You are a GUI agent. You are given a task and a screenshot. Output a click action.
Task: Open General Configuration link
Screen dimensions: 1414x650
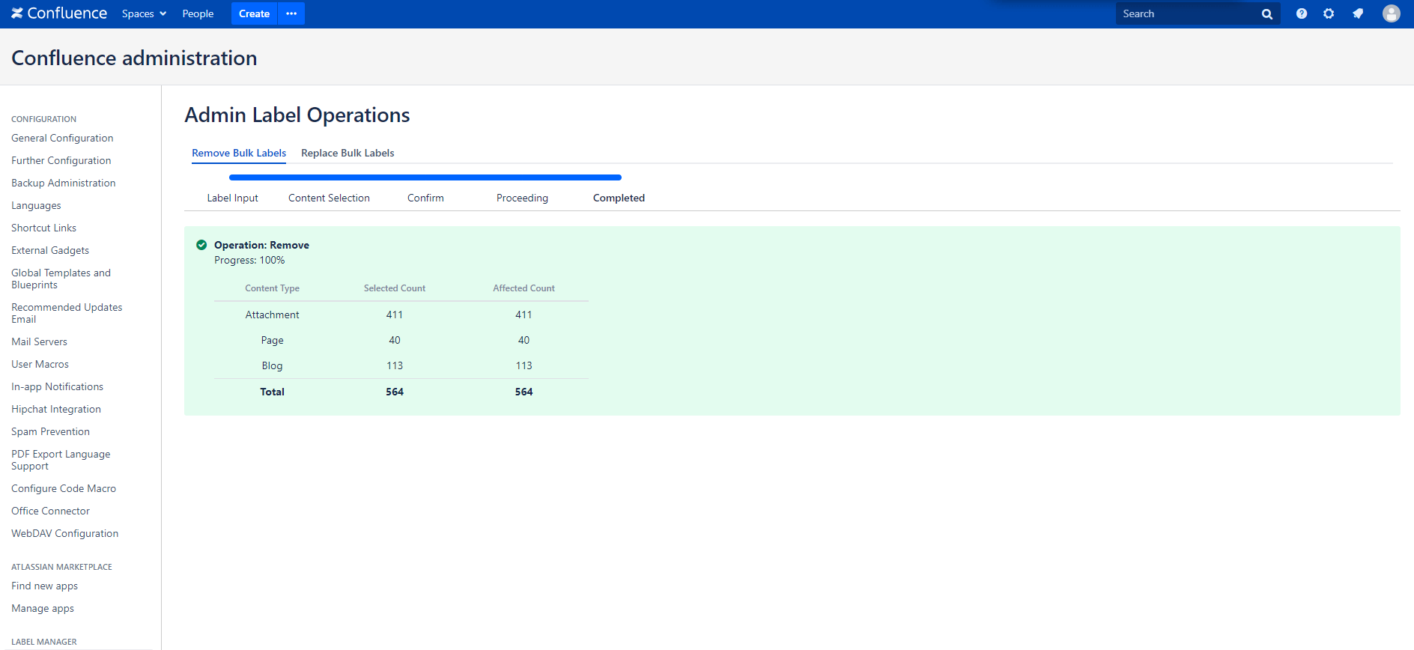[x=62, y=138]
